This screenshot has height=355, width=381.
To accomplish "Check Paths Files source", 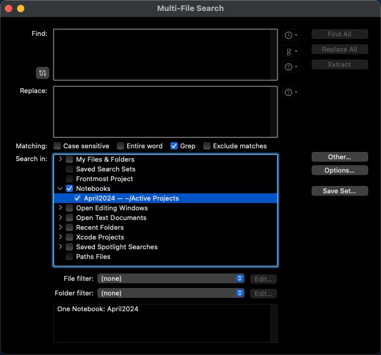I will 69,257.
